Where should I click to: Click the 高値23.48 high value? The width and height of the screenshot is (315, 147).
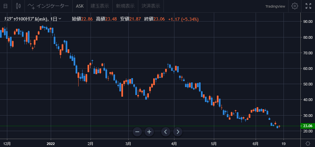[106, 19]
